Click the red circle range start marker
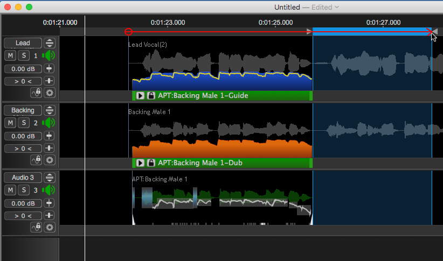443x261 pixels. pos(128,32)
